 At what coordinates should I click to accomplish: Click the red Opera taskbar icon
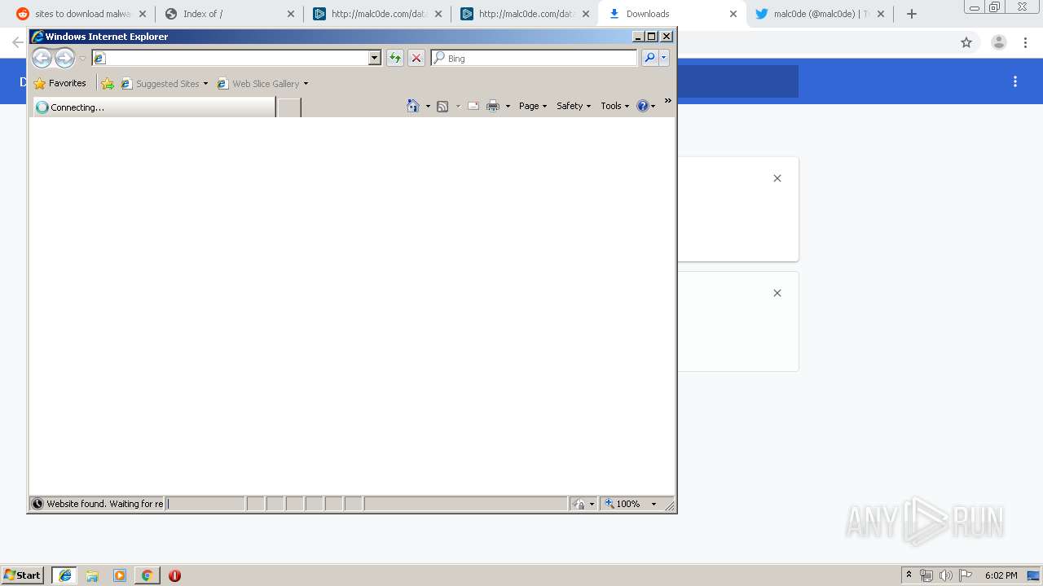(174, 575)
